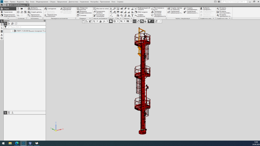Click the settings gear in Дерево panel
This screenshot has height=146, width=260.
click(x=44, y=21)
